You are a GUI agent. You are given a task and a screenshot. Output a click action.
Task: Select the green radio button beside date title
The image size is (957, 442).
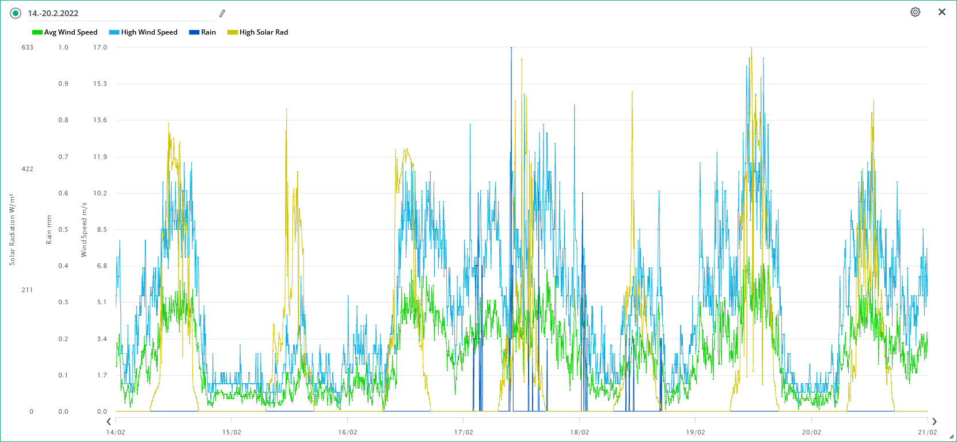coord(16,13)
